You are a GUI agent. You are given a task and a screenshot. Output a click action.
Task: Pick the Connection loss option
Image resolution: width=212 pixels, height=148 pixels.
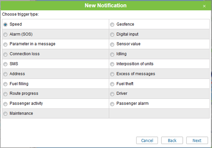[x=5, y=54]
